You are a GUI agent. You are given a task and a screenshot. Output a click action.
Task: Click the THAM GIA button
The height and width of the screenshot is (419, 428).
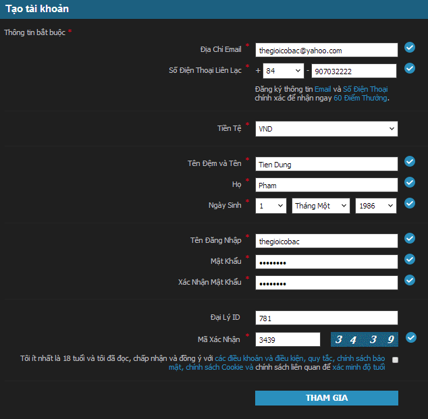click(x=327, y=398)
